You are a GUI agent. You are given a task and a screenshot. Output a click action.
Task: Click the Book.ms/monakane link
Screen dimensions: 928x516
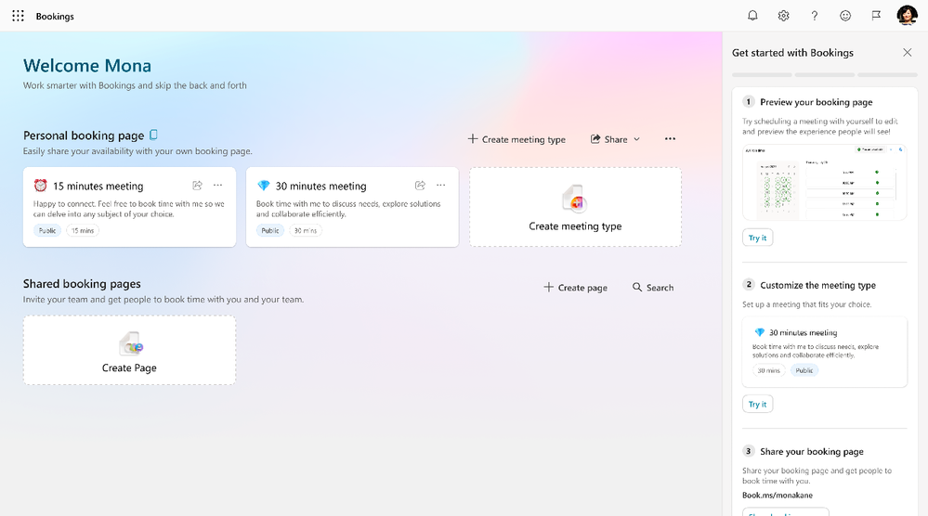click(x=778, y=496)
